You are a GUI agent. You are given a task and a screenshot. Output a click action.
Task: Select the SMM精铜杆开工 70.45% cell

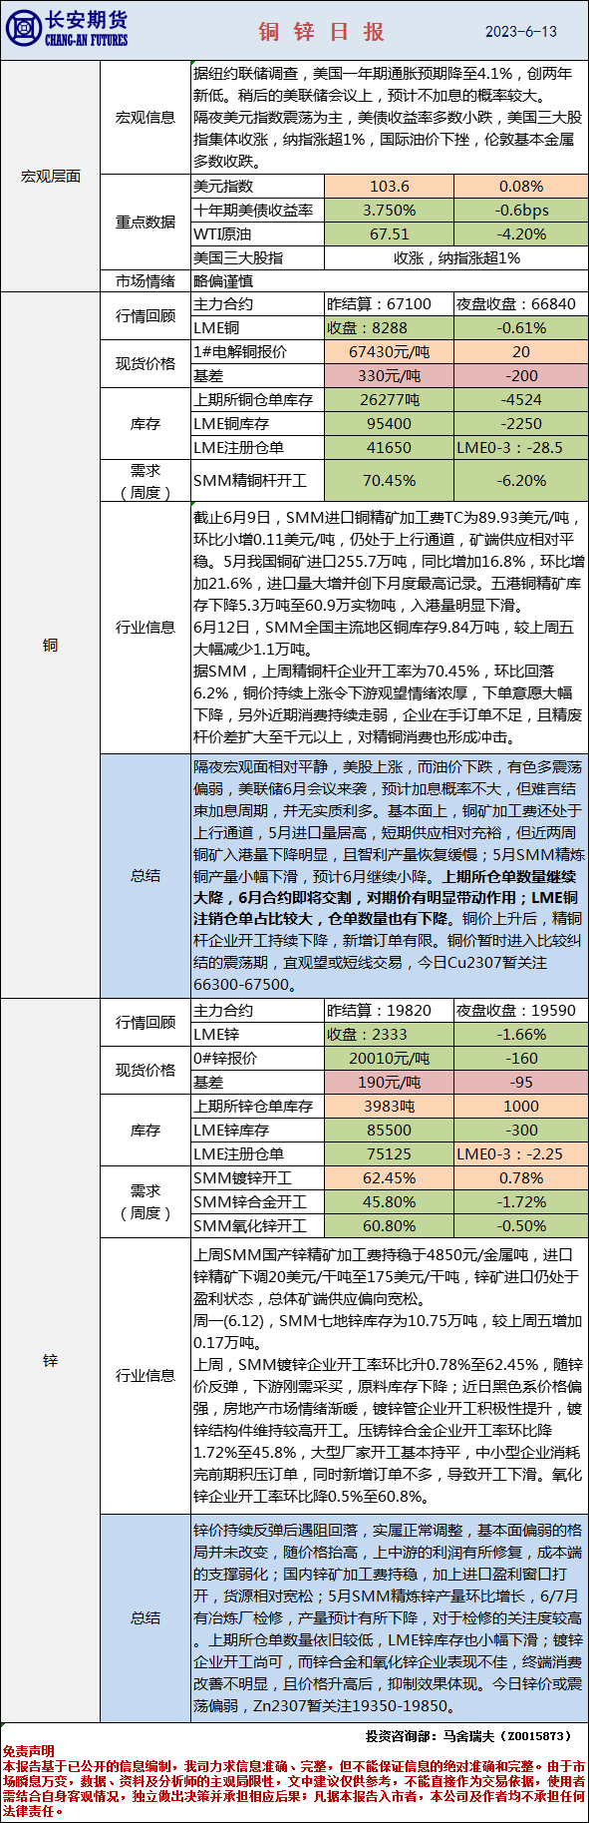click(x=389, y=480)
